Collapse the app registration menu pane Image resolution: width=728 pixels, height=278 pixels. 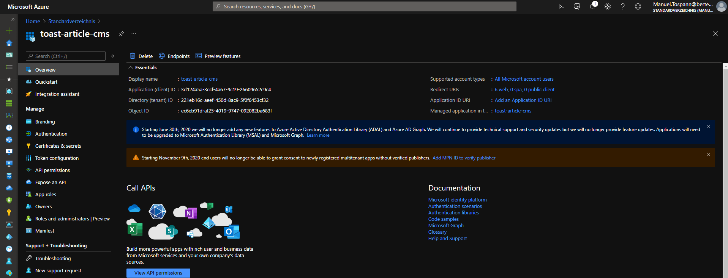113,56
